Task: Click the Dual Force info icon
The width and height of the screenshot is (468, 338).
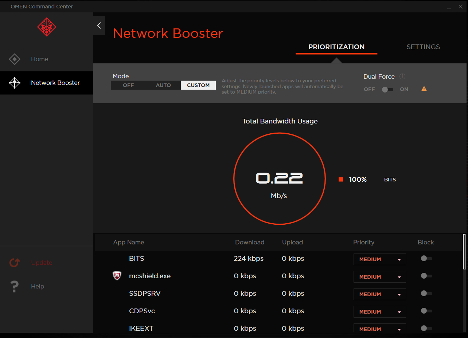Action: point(402,76)
